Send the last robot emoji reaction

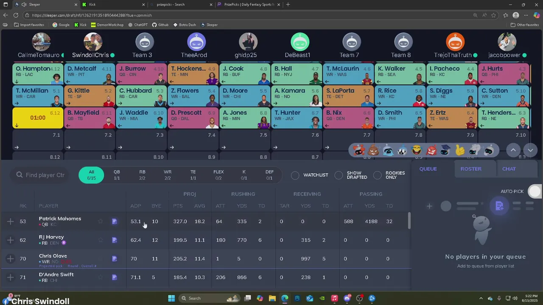pyautogui.click(x=489, y=150)
